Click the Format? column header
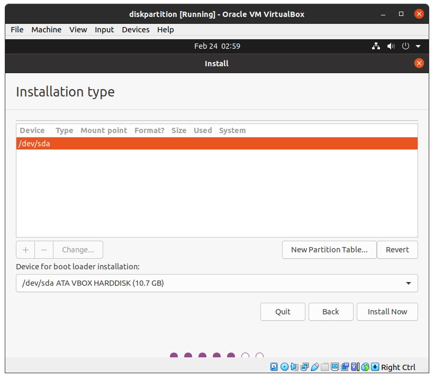434x378 pixels. [x=149, y=130]
